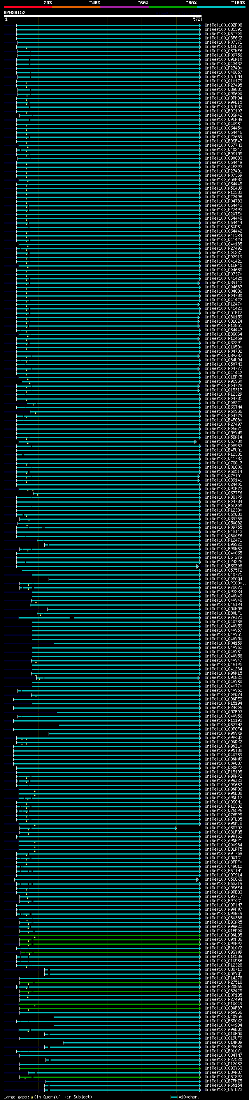
Task: Select the UniRef100_O82425 label
Action: click(x=223, y=991)
